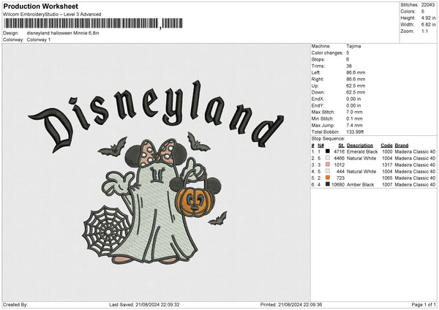The width and height of the screenshot is (439, 310).
Task: Select the 'Wilcom EmbroideryStudio – Level 3 Advanced' text
Action: pyautogui.click(x=52, y=15)
